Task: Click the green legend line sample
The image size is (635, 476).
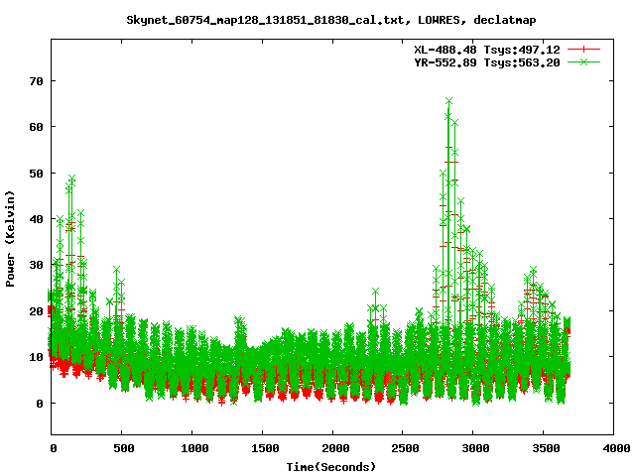Action: point(583,61)
